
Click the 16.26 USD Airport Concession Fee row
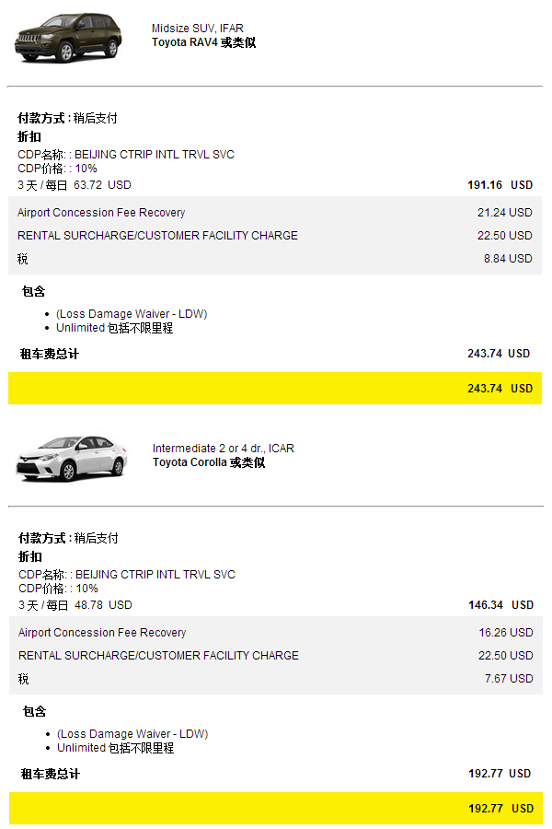[276, 632]
